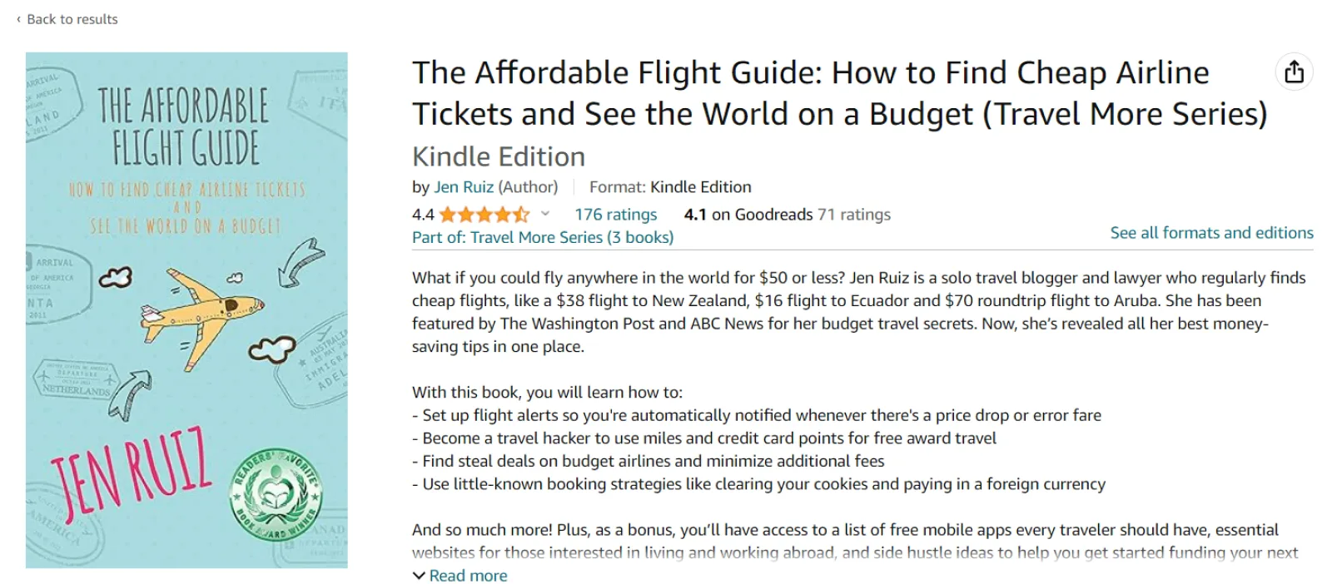Go back via 'Back to results' link
The image size is (1332, 584).
coord(72,19)
